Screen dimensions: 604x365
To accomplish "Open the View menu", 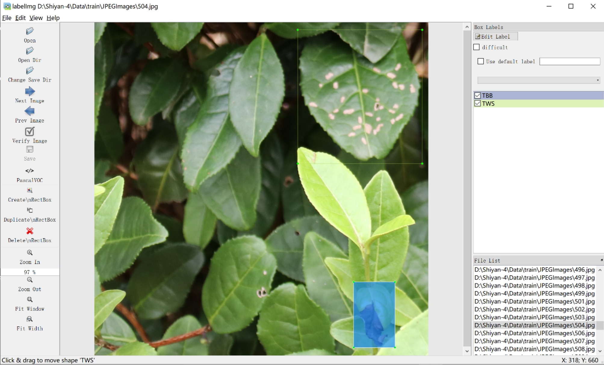I will tap(36, 18).
